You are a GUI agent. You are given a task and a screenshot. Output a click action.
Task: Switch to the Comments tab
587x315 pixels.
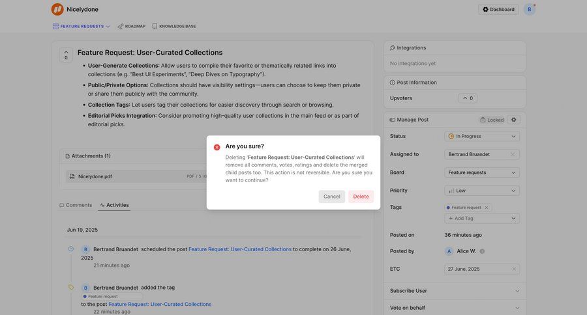click(x=76, y=205)
